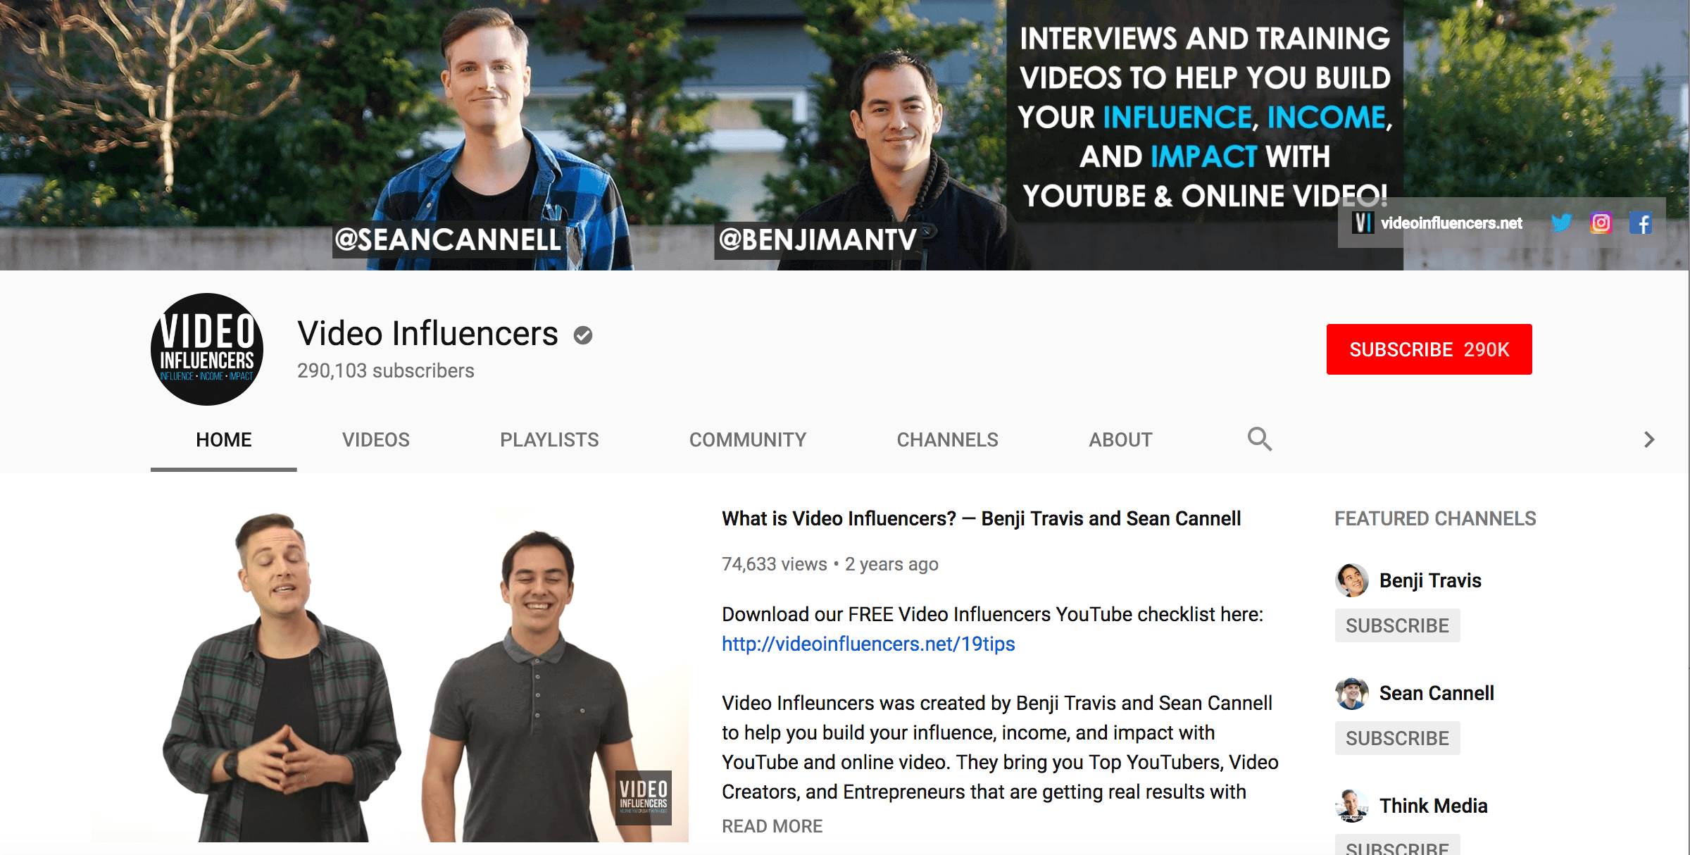Open the VIDEOS tab
The image size is (1690, 855).
pos(376,439)
